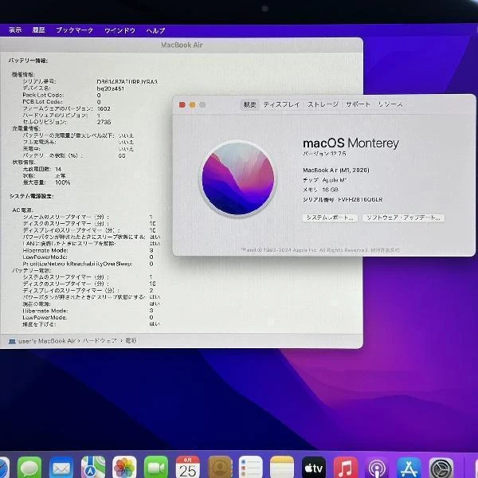
Task: Open the ブックマーク menu
Action: point(74,30)
